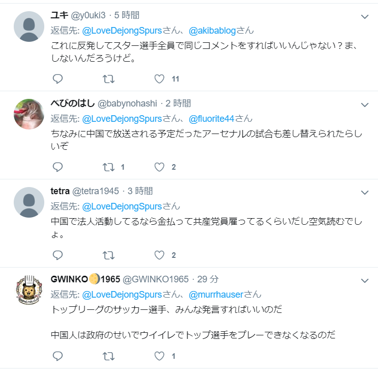The height and width of the screenshot is (369, 378).
Task: Like ユキ's tweet with 11 likes
Action: [x=159, y=79]
